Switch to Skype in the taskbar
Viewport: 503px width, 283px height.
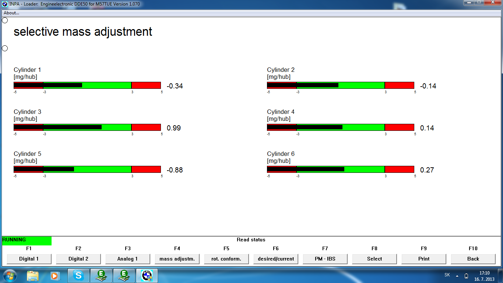[x=78, y=276]
